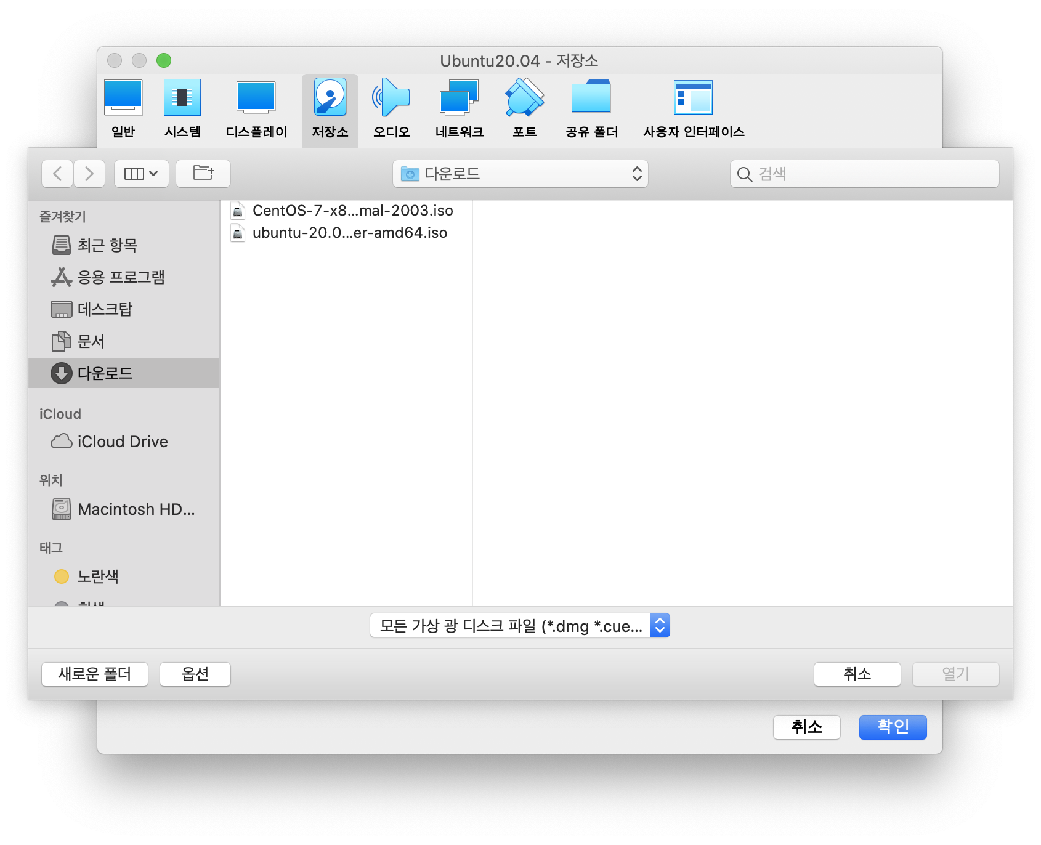
Task: Click the 새로운 폴더 button
Action: tap(95, 674)
